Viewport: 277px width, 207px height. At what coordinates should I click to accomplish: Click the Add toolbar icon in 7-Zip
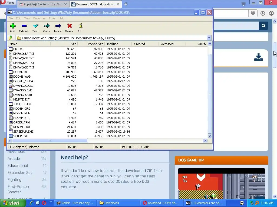(x=12, y=26)
